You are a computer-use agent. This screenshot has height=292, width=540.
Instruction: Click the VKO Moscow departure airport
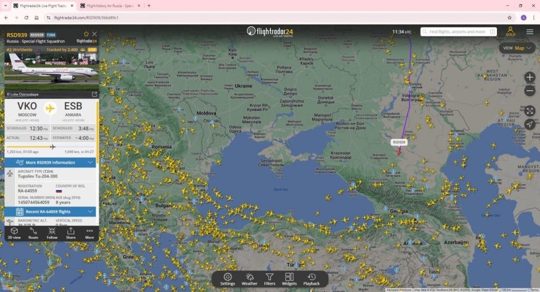27,109
